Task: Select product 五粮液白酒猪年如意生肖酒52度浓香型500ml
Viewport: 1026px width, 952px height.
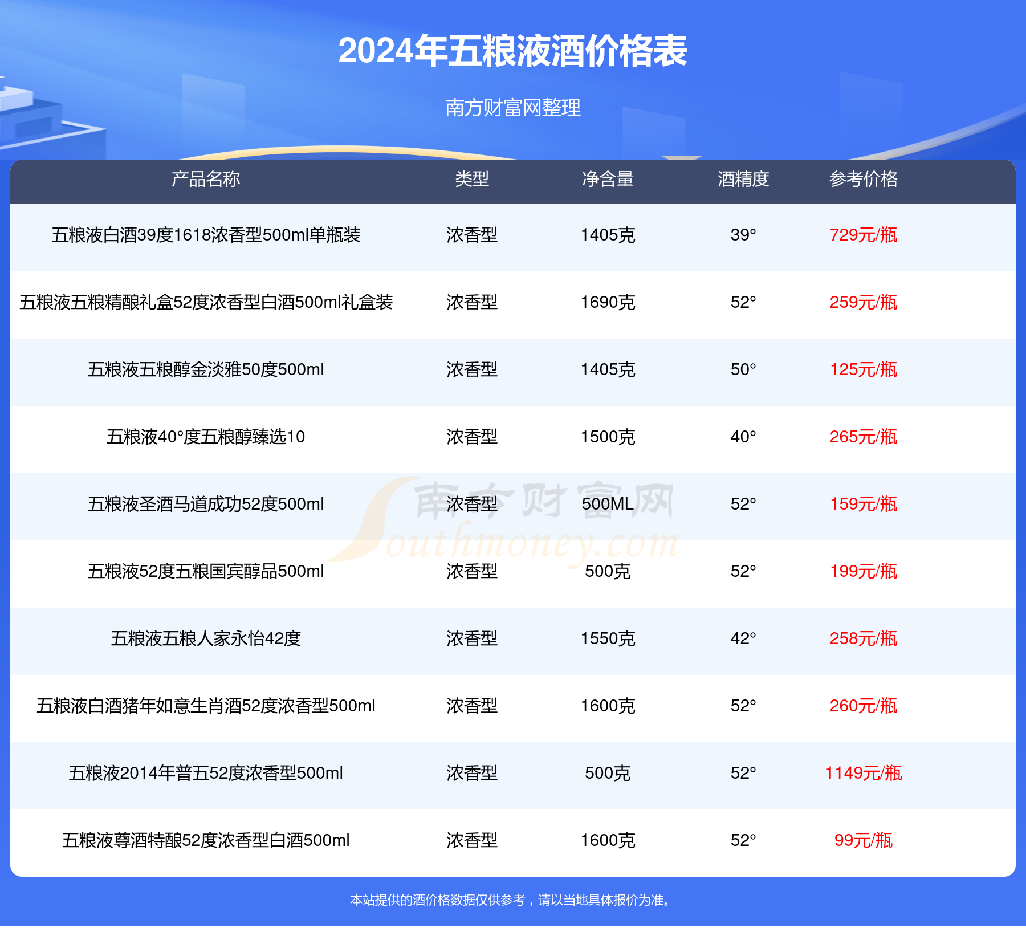Action: point(206,706)
